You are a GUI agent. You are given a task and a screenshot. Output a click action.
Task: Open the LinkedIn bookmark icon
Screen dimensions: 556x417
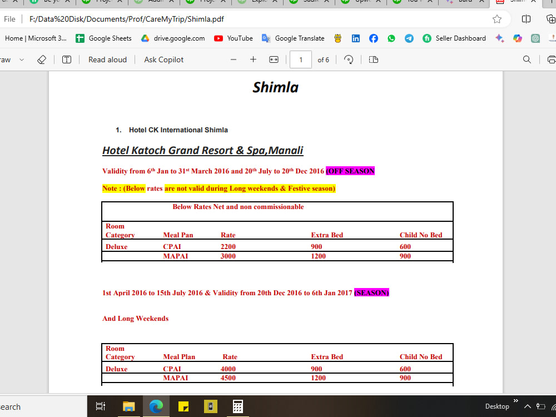click(x=356, y=38)
